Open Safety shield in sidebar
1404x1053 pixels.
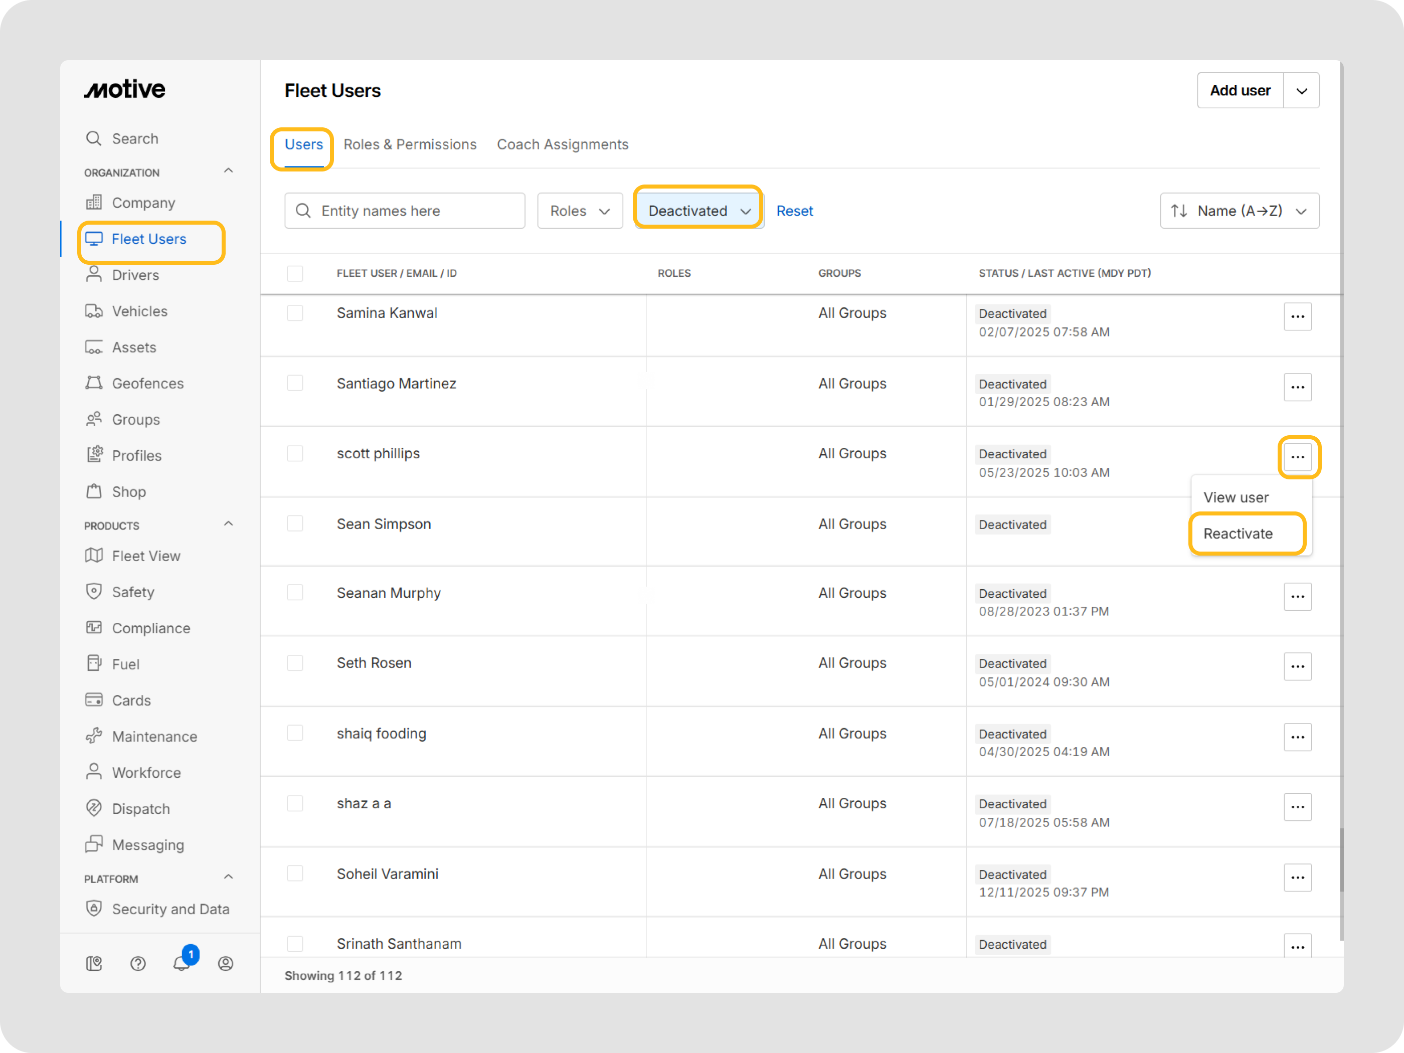point(133,592)
